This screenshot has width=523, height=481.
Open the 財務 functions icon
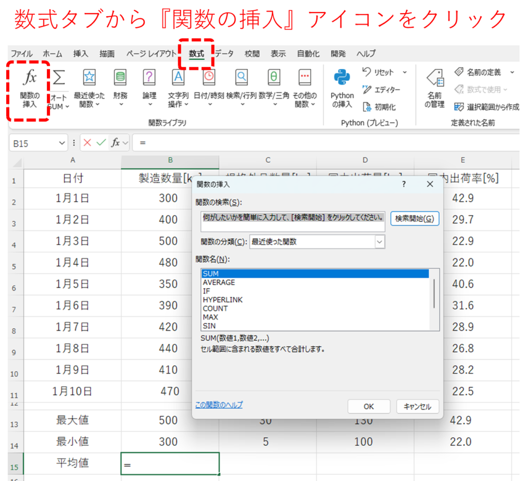click(x=121, y=77)
